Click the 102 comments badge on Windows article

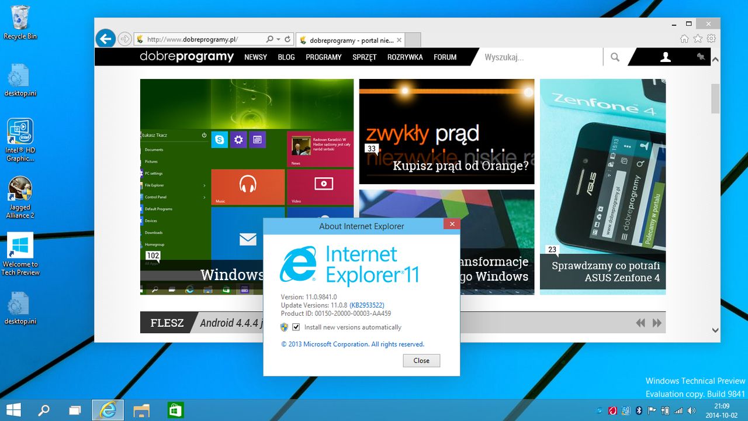153,256
